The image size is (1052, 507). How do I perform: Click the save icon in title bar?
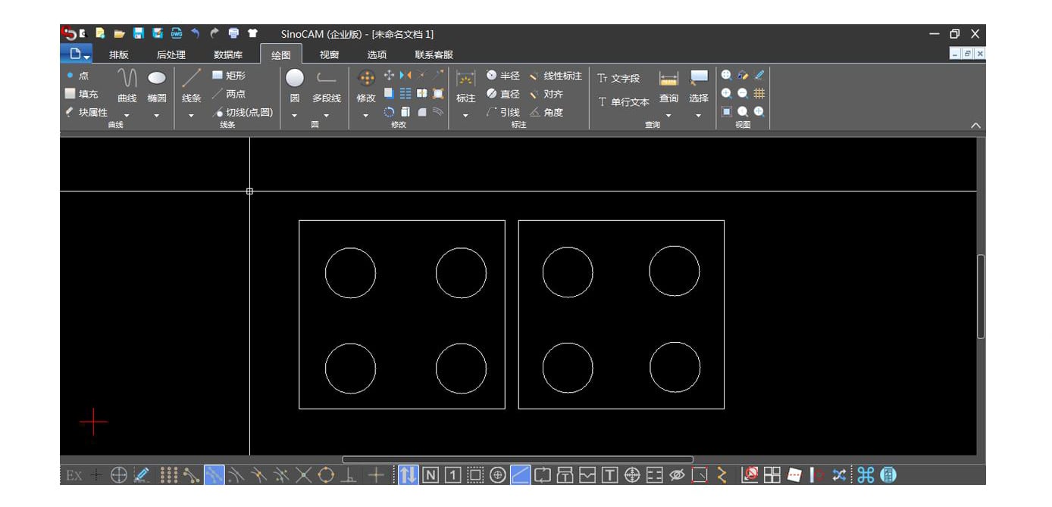point(139,33)
